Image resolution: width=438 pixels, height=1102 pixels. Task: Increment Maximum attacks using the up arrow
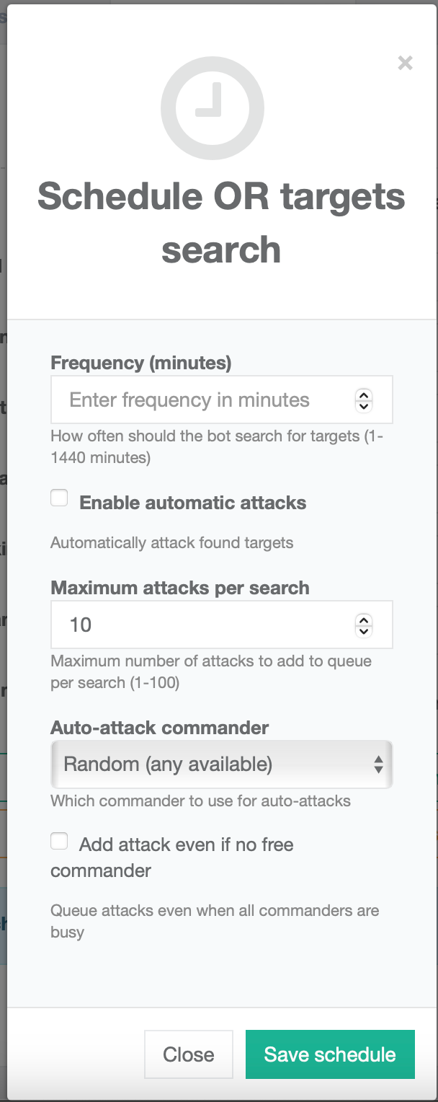click(364, 620)
